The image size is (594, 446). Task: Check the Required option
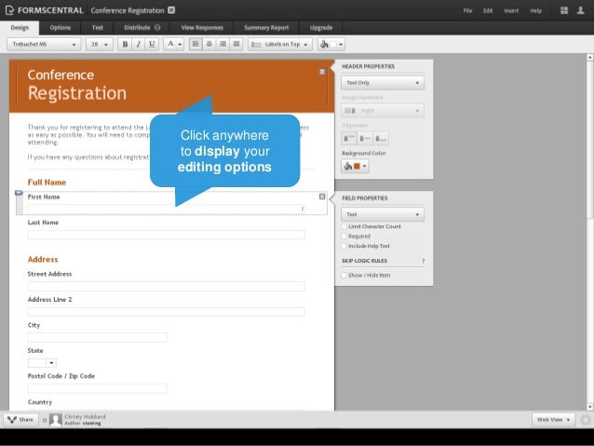344,237
